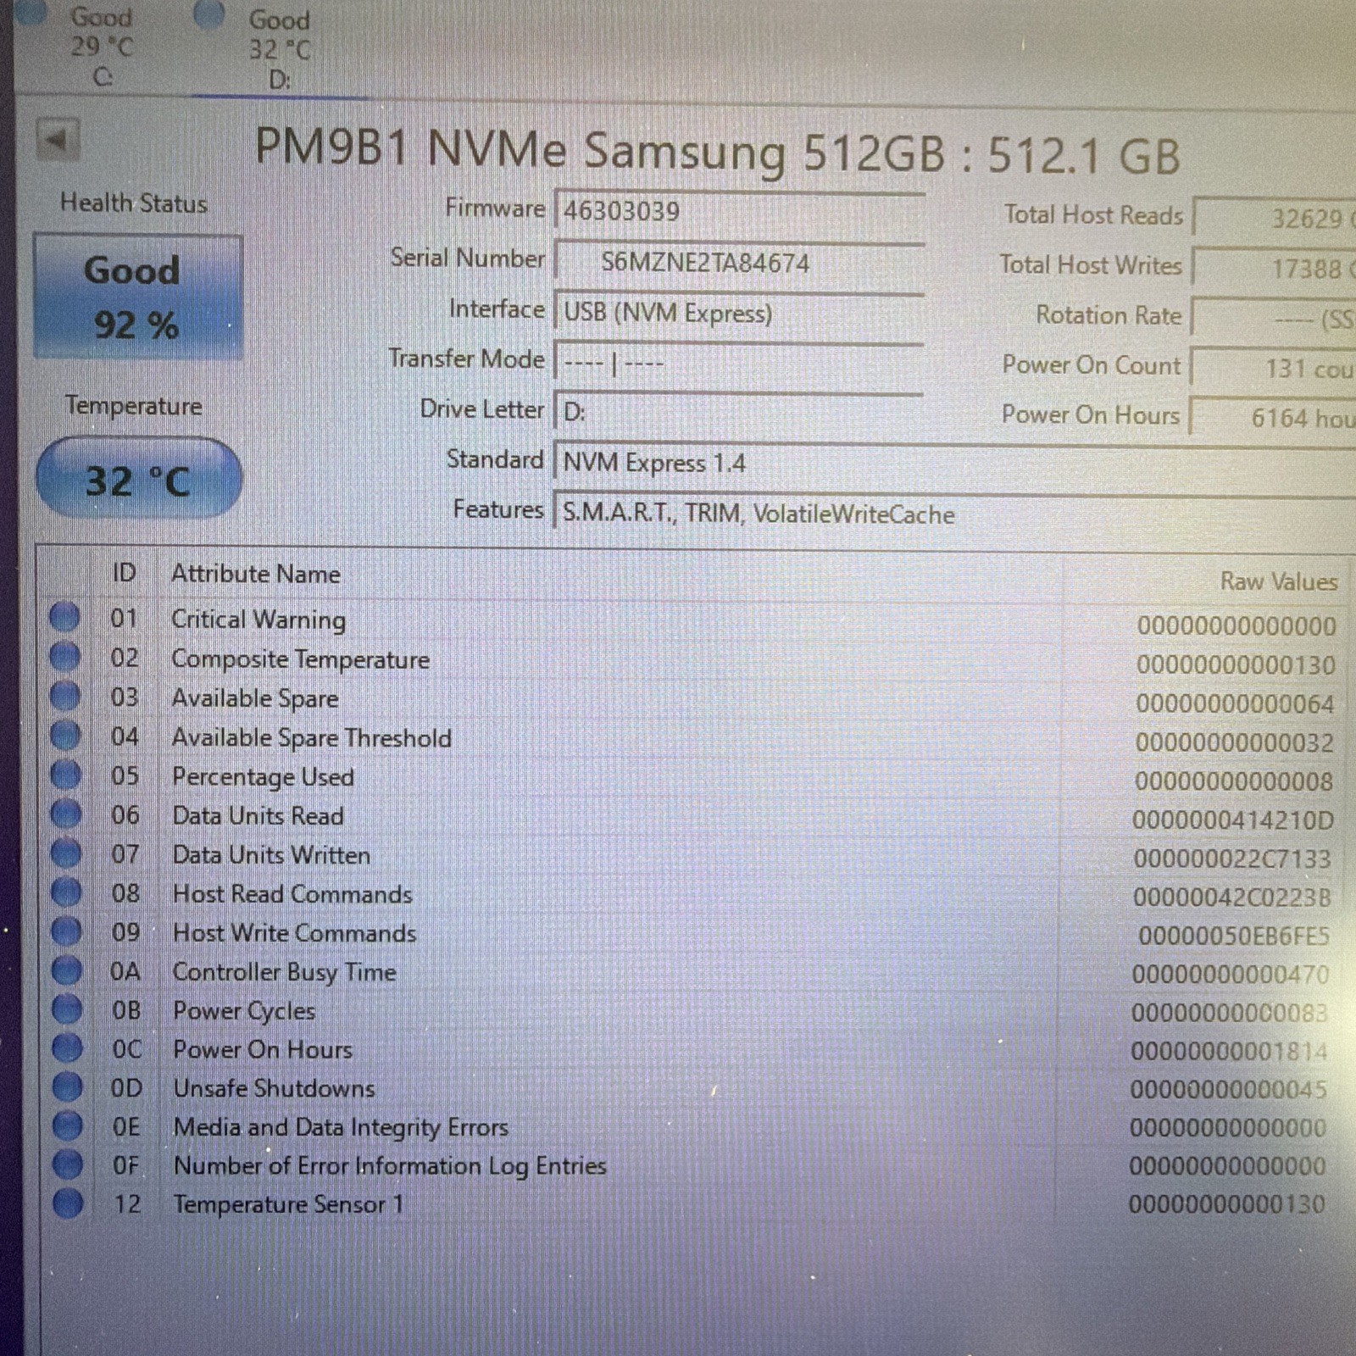Click status circle for Available Spare row
The image size is (1356, 1356).
[65, 696]
